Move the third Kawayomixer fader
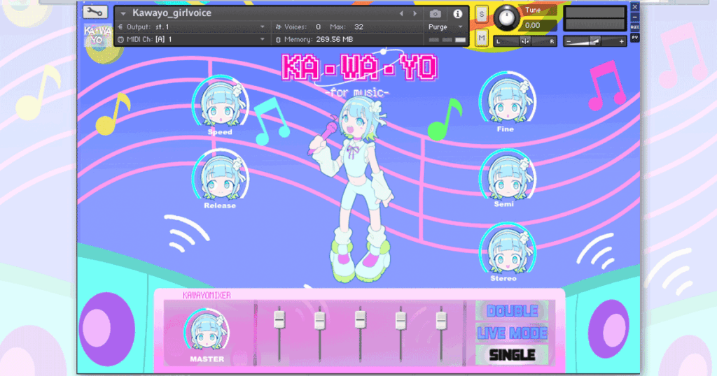 [360, 319]
